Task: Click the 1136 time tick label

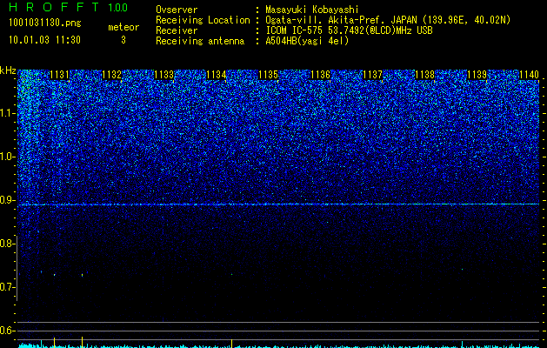Action: (320, 75)
